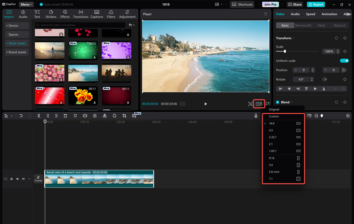Open the Transitions panel
The image size is (354, 224).
(x=80, y=14)
